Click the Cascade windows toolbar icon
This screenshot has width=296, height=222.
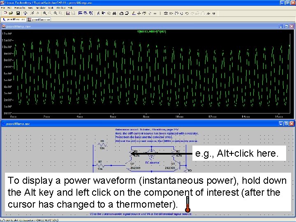pyautogui.click(x=86, y=13)
